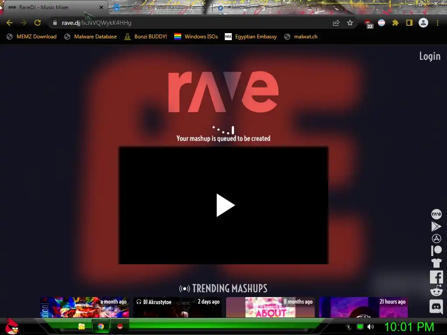Open Windows ISOs bookmark
447x335 pixels.
(196, 37)
